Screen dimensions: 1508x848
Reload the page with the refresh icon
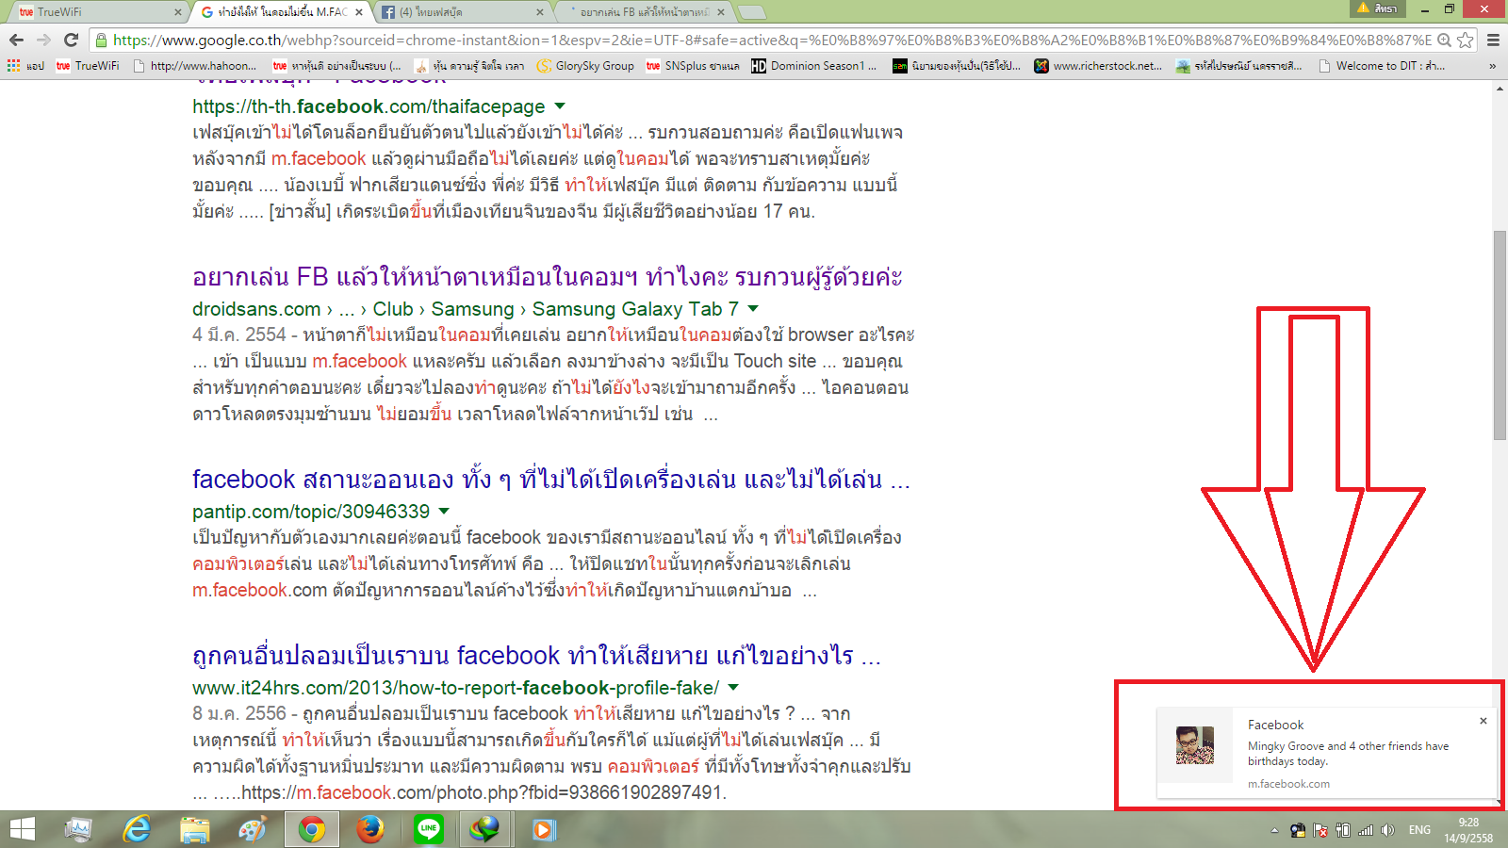71,40
